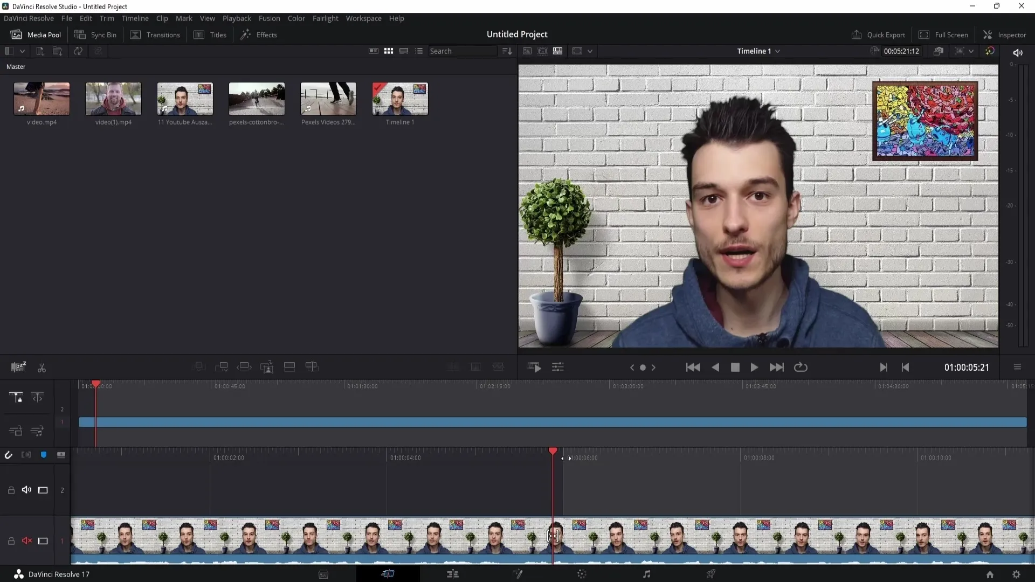Select the video(1).mp4 thumbnail in Media Pool
This screenshot has height=582, width=1035.
click(113, 99)
